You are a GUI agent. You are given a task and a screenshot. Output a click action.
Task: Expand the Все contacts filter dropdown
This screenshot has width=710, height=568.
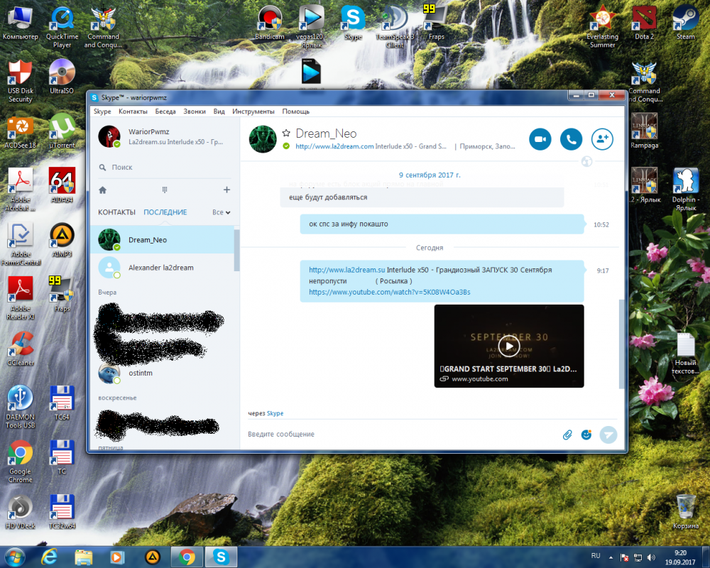tap(222, 212)
